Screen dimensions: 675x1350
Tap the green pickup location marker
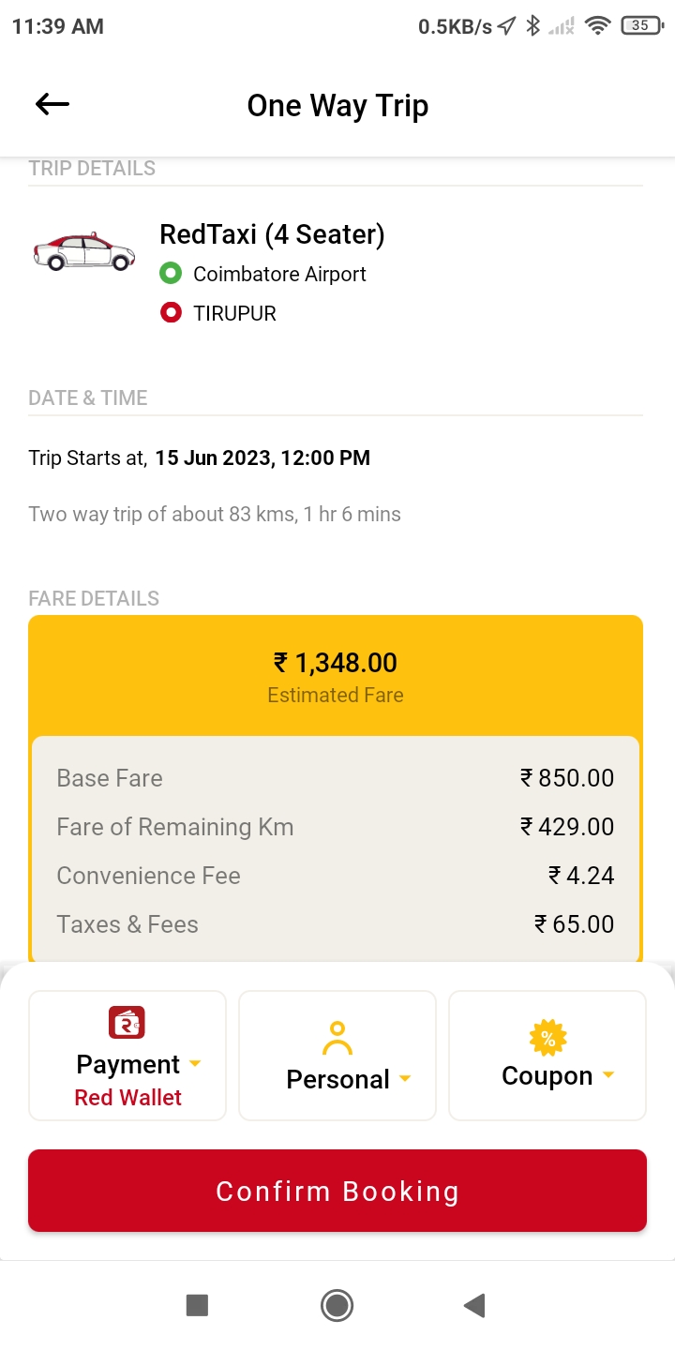(x=171, y=274)
